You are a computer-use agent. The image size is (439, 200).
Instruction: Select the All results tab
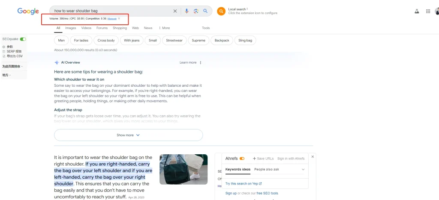58,28
